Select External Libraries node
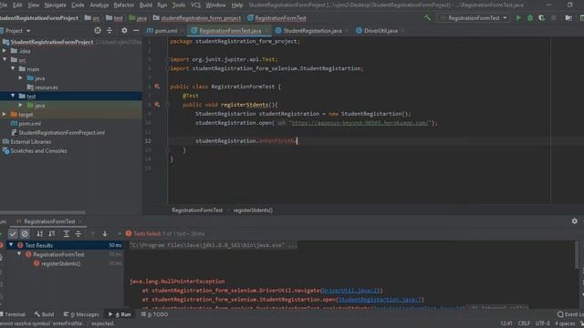Image resolution: width=584 pixels, height=328 pixels. pos(30,142)
